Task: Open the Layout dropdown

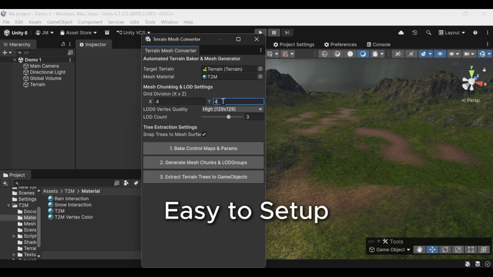Action: 452,33
